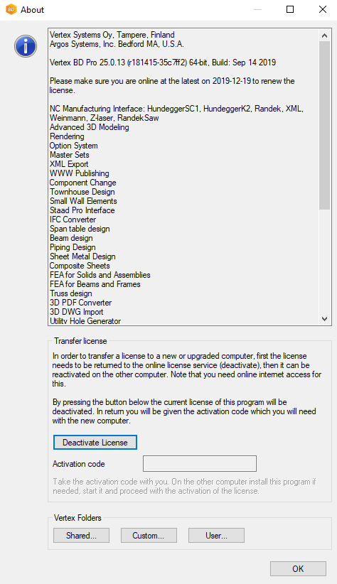Viewport: 337px width, 584px height.
Task: Close the About dialog with X
Action: pos(323,10)
